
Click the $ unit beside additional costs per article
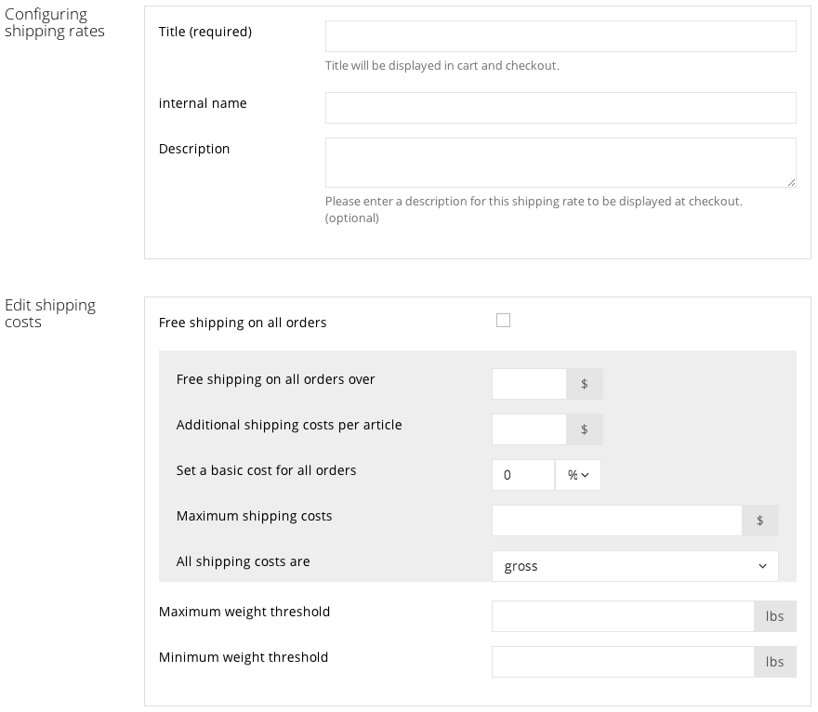pos(585,429)
